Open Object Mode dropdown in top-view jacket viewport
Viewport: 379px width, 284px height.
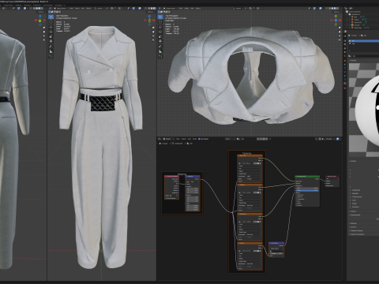(x=170, y=9)
